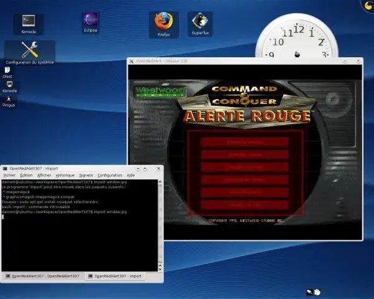Close the Konsole window
This screenshot has height=299, width=374.
pyautogui.click(x=158, y=169)
